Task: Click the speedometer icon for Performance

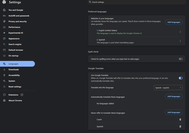Action: click(4, 27)
